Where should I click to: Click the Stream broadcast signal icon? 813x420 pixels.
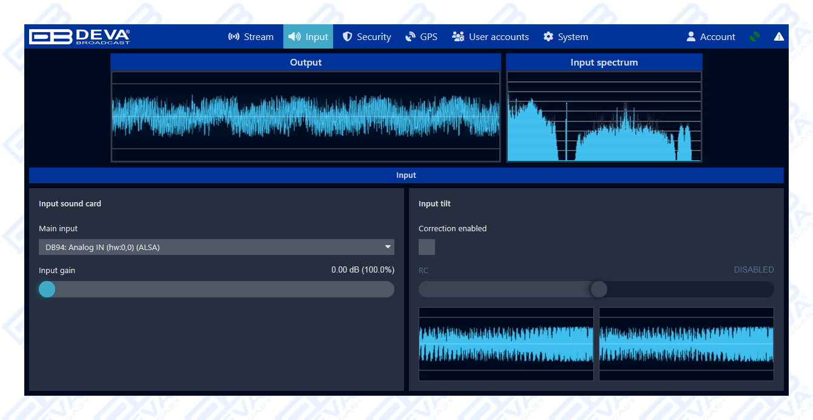coord(234,36)
